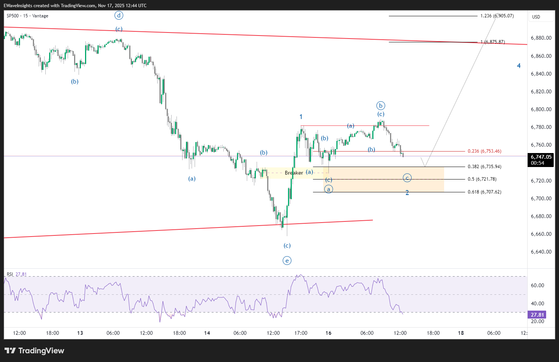Click the TradingView logo icon
Viewport: 559px width, 362px height.
[10, 351]
